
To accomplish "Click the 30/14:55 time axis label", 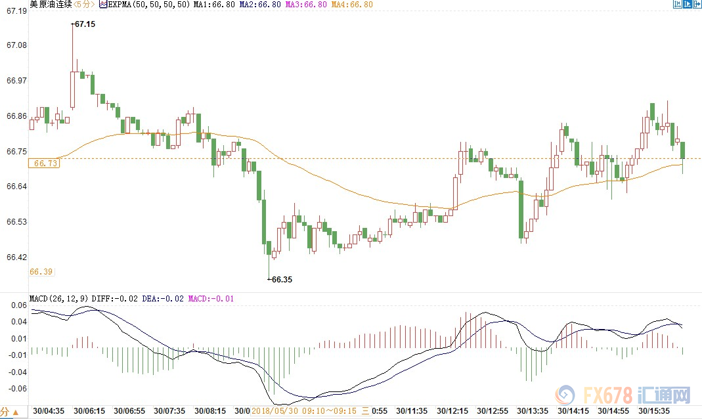I will click(613, 411).
